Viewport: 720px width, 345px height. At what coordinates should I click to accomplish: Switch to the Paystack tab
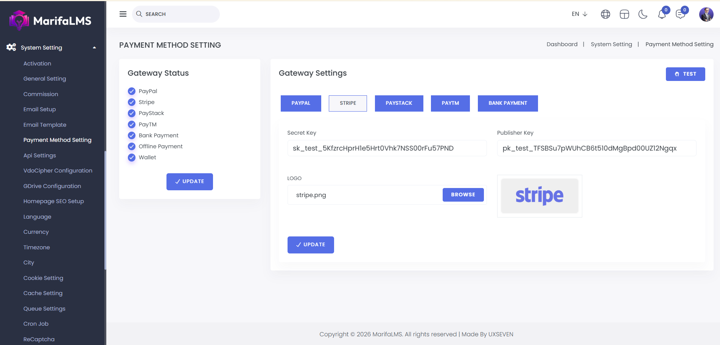(x=399, y=103)
